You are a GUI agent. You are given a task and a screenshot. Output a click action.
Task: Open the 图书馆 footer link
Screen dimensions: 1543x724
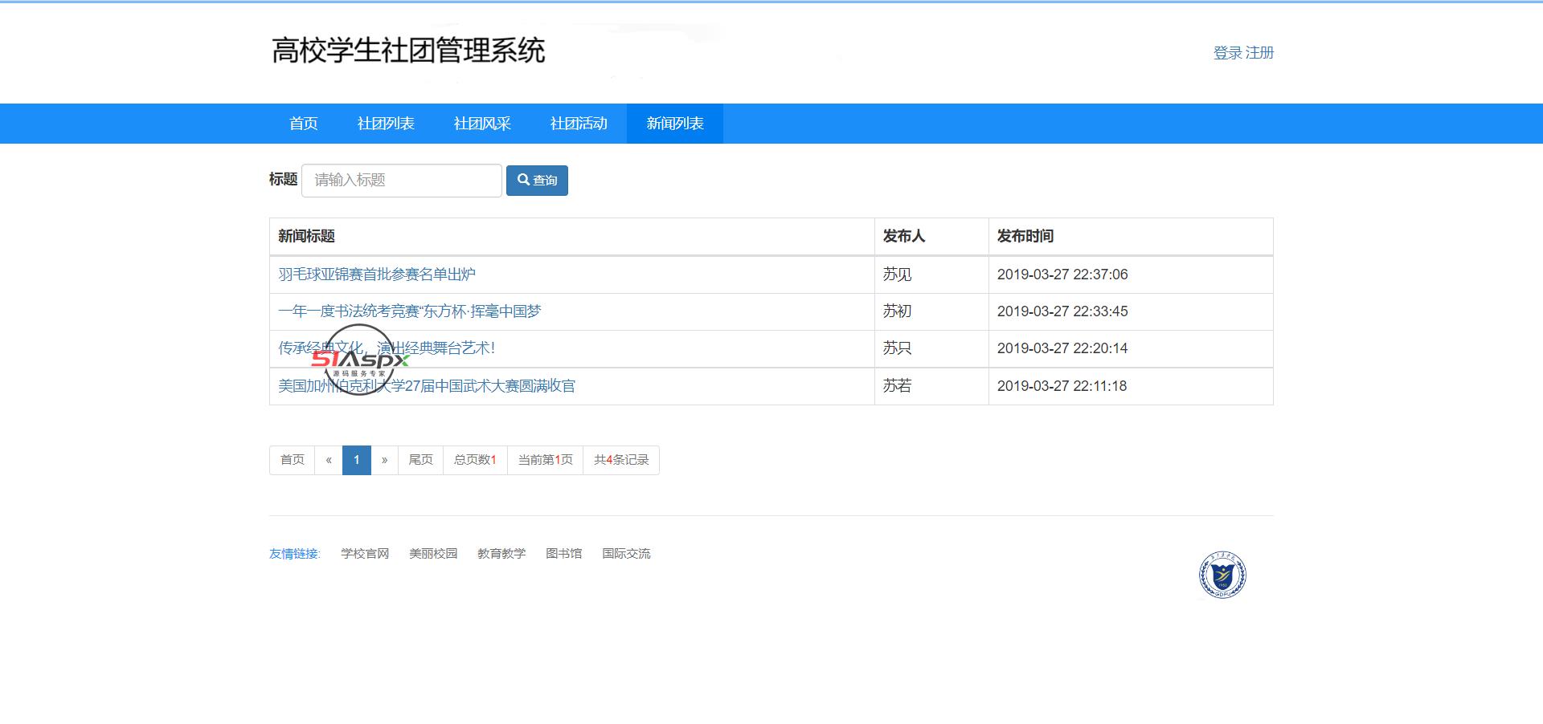coord(563,554)
